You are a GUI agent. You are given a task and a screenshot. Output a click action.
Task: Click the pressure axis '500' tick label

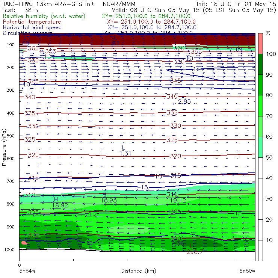(x=11, y=136)
